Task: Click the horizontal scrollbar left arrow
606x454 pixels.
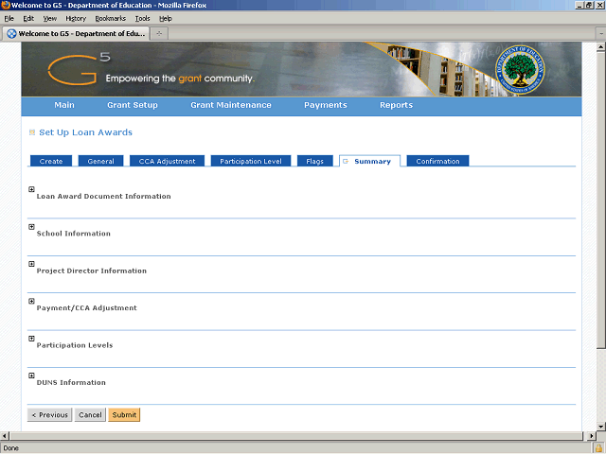Action: pos(4,435)
